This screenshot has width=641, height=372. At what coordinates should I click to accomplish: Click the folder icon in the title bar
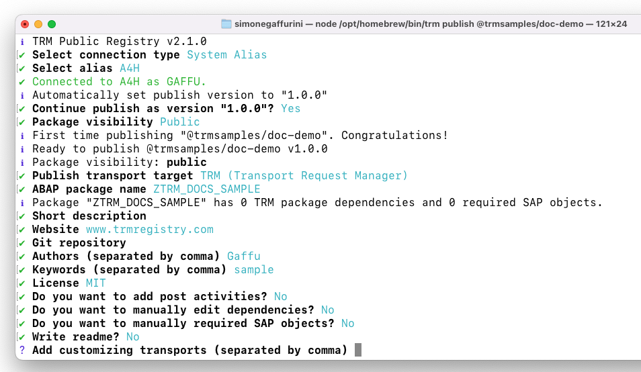click(x=226, y=24)
